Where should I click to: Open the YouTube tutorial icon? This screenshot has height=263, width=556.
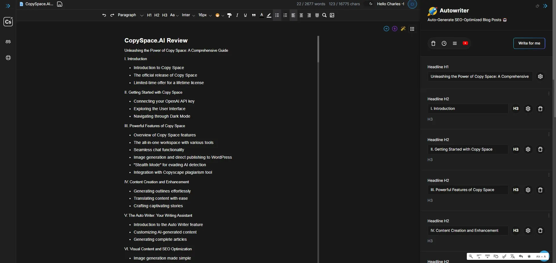click(465, 43)
